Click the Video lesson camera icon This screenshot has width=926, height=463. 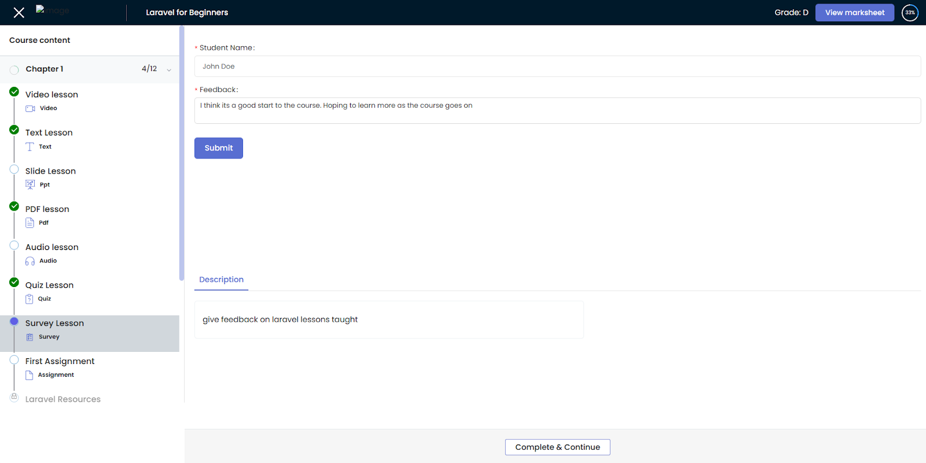pyautogui.click(x=30, y=108)
